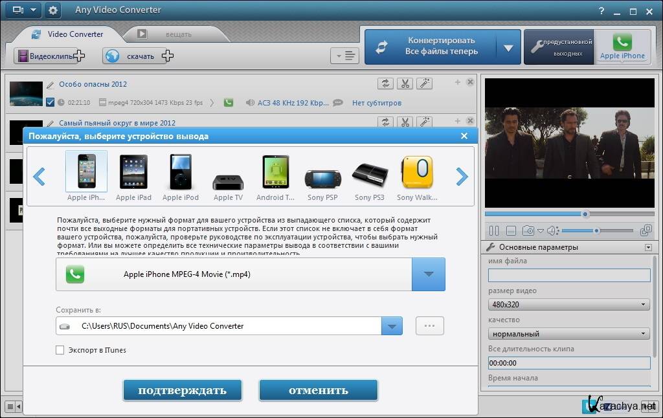Expand the Apple iPhone MPEG-4 format dropdown
The width and height of the screenshot is (663, 418).
click(428, 274)
